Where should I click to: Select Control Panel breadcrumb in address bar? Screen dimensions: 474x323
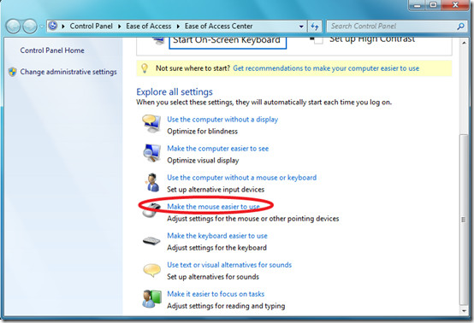point(91,26)
